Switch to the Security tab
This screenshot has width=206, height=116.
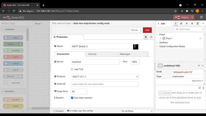click(x=101, y=54)
